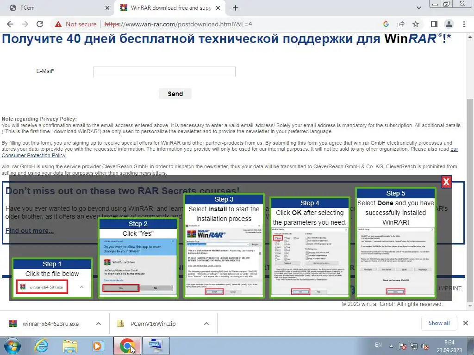Click the Step 2 instruction image
The height and width of the screenshot is (355, 474).
pyautogui.click(x=138, y=258)
